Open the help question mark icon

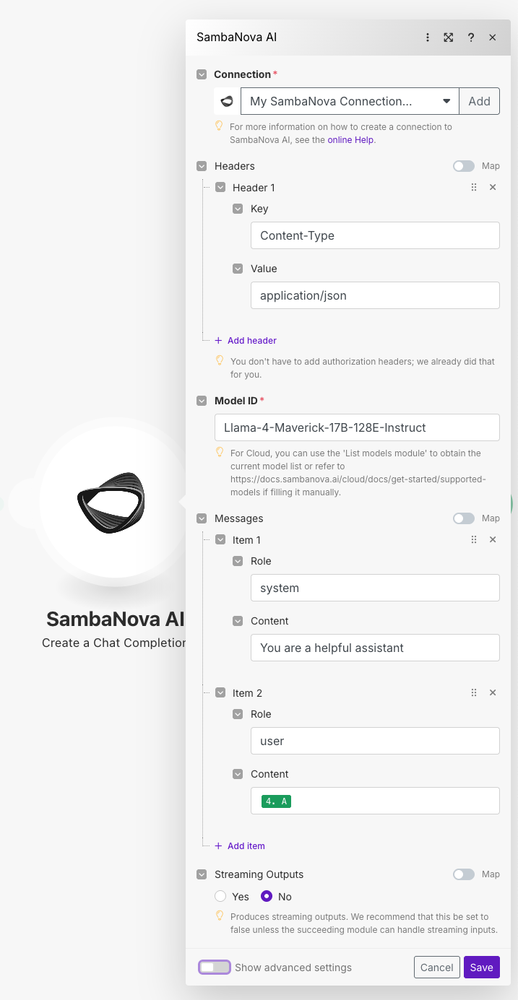(x=471, y=38)
